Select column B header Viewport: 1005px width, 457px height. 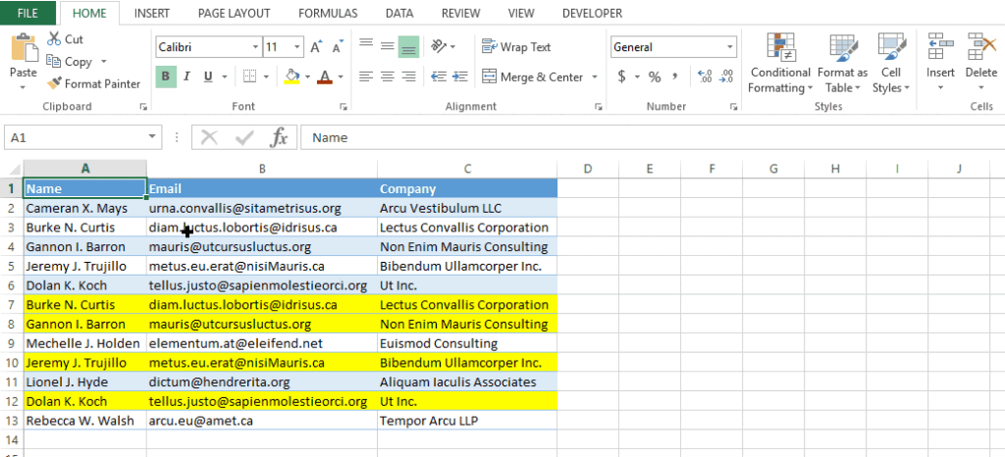(262, 169)
